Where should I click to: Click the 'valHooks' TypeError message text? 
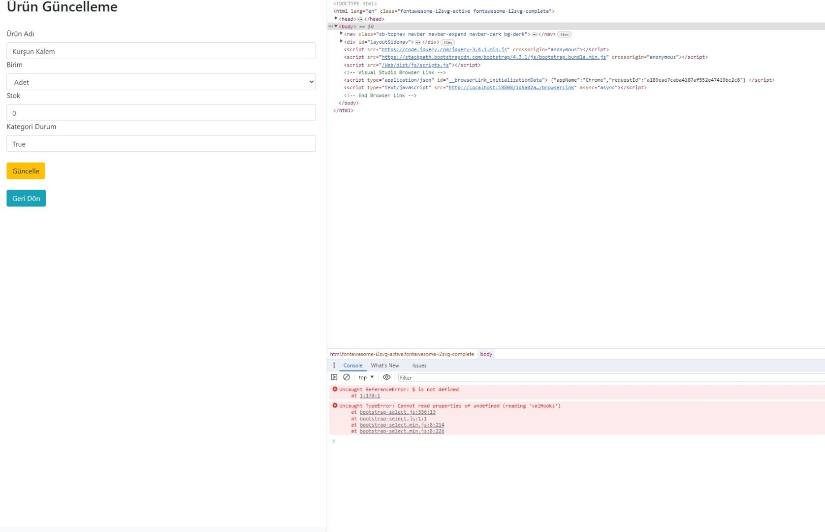click(x=450, y=406)
